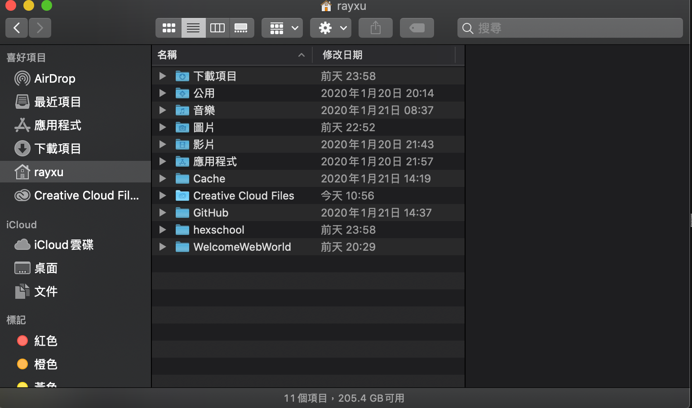Expand the 應用程式 folder triangle in the list

163,161
